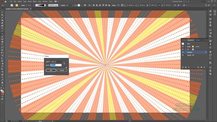Delete selected item in Appearance panel
The height and width of the screenshot is (122, 217).
point(204,67)
